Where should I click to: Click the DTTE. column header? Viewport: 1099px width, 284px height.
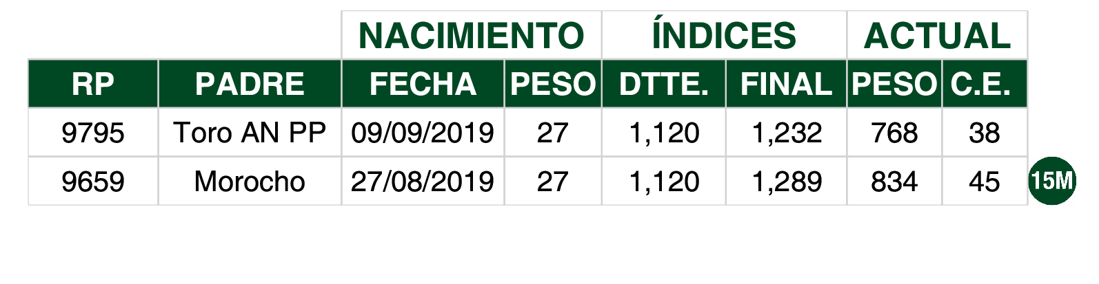click(x=663, y=84)
